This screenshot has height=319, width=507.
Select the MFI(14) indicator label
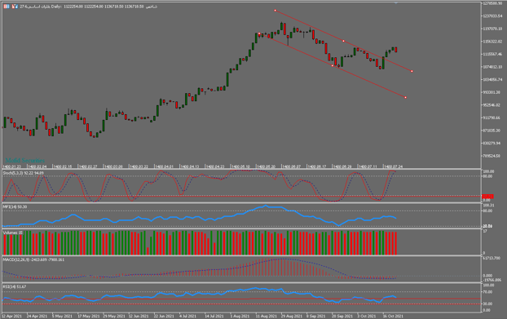point(15,206)
